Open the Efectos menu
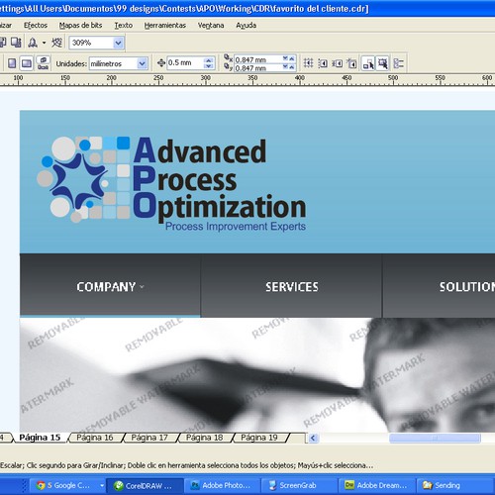Image resolution: width=495 pixels, height=495 pixels. click(36, 26)
